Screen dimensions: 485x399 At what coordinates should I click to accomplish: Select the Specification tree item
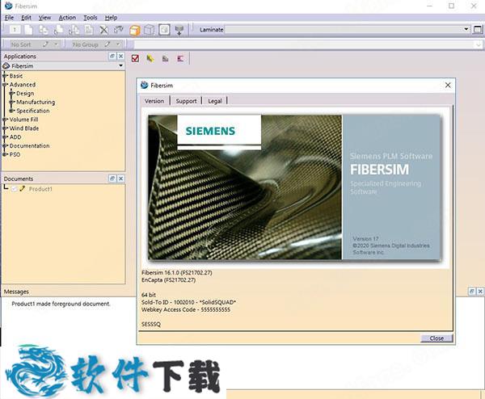pos(33,111)
